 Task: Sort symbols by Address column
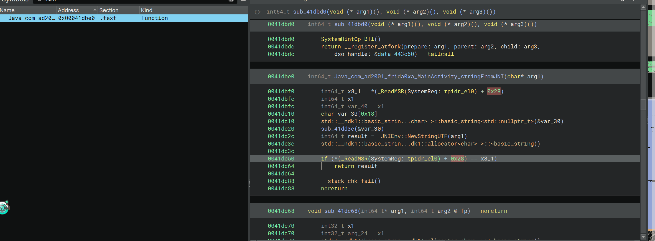68,10
